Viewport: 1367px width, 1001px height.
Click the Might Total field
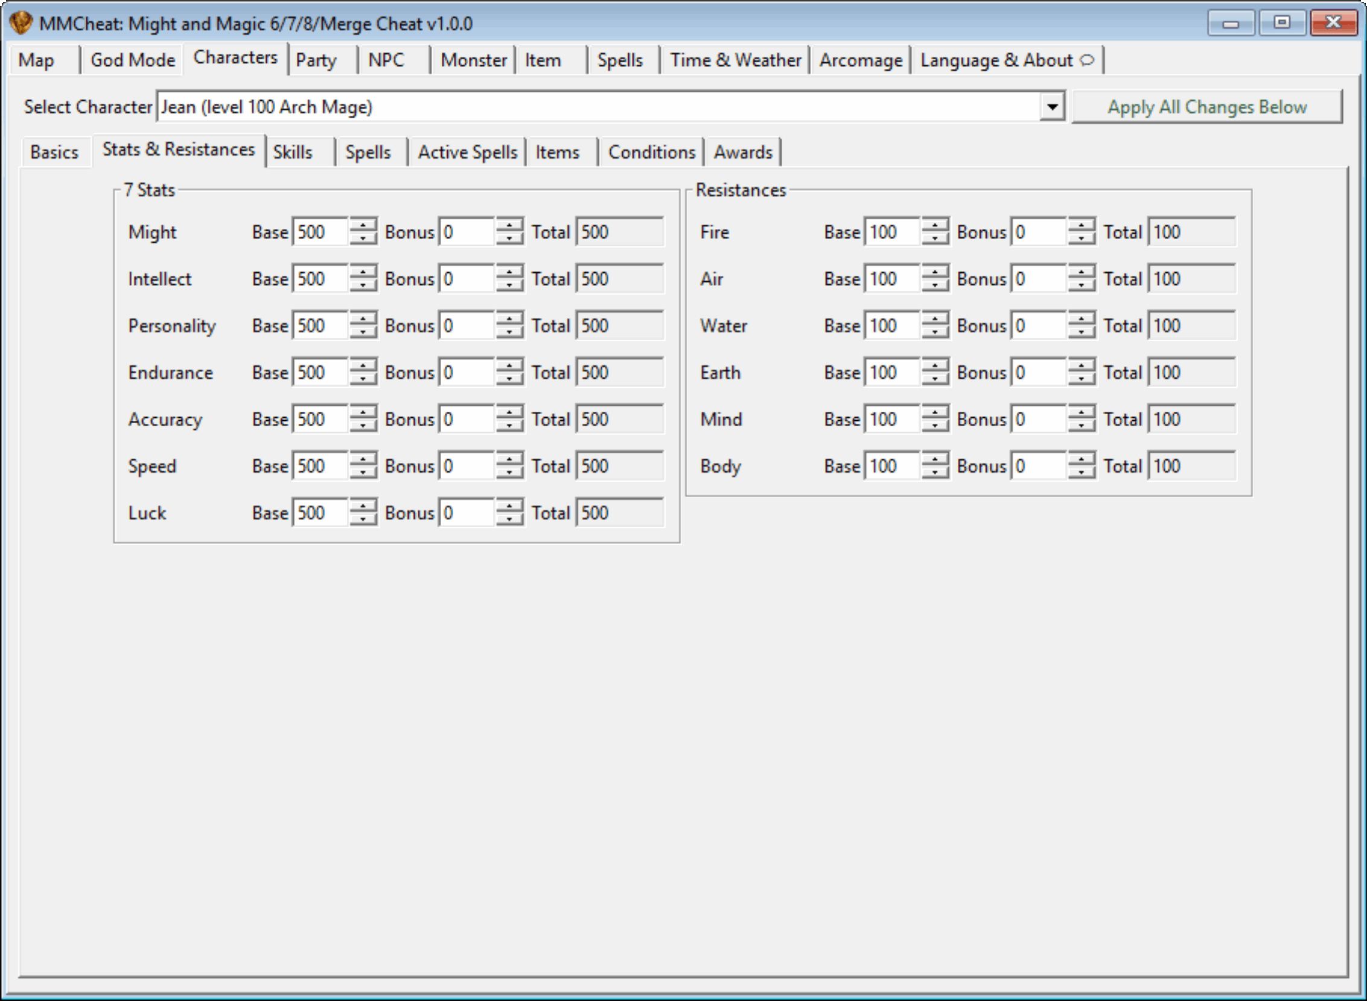coord(620,232)
